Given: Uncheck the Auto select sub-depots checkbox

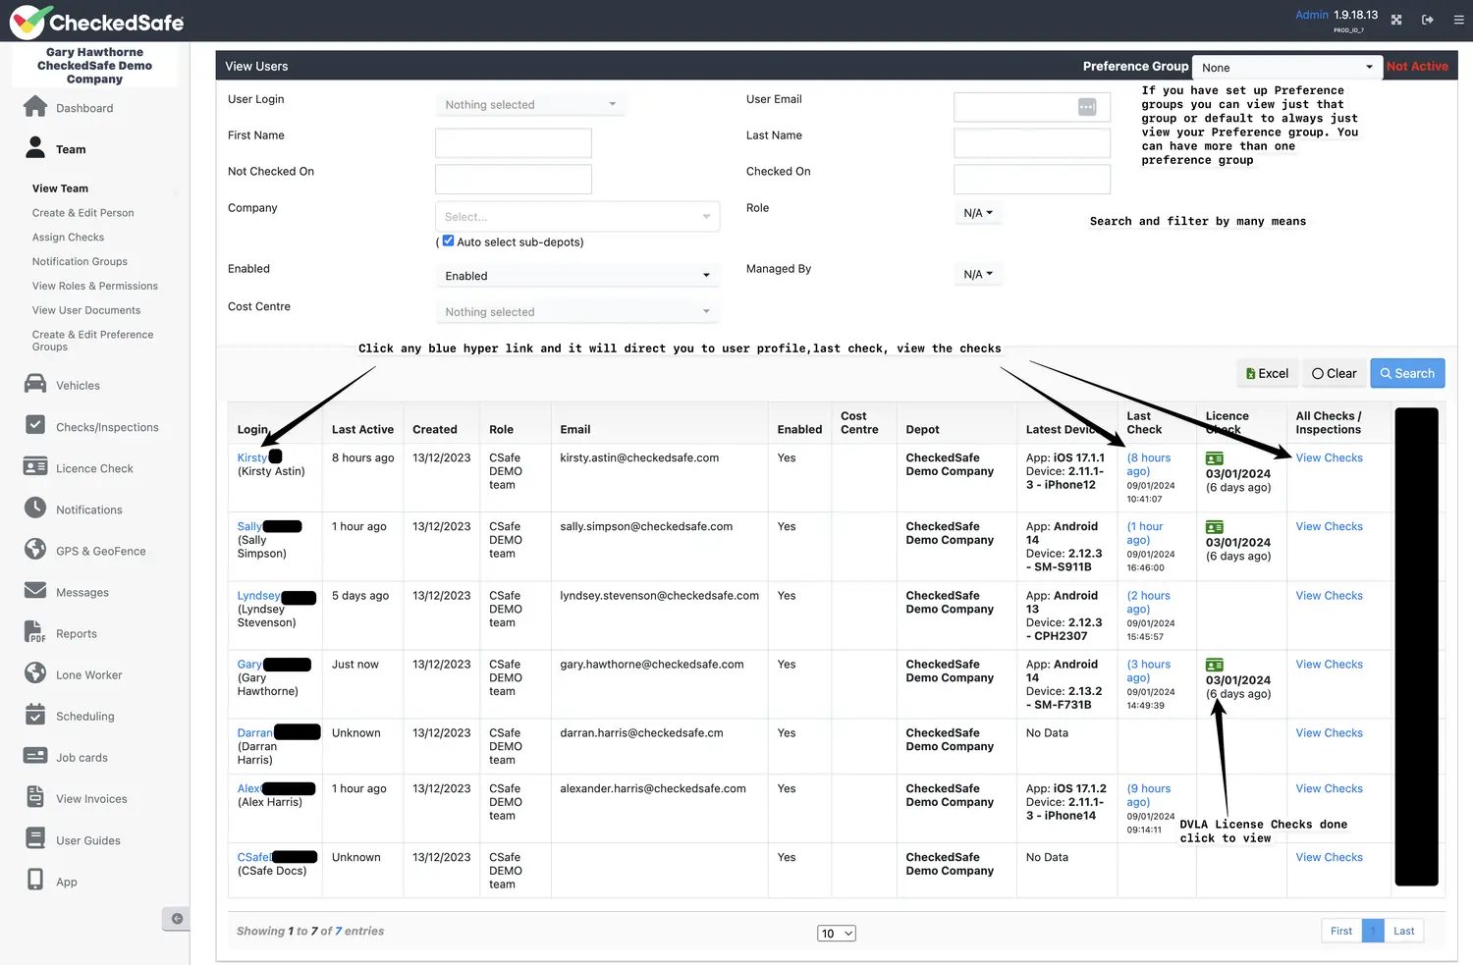Looking at the screenshot, I should pyautogui.click(x=448, y=241).
